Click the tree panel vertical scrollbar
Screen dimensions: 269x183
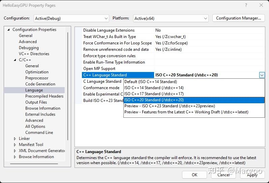[68, 86]
